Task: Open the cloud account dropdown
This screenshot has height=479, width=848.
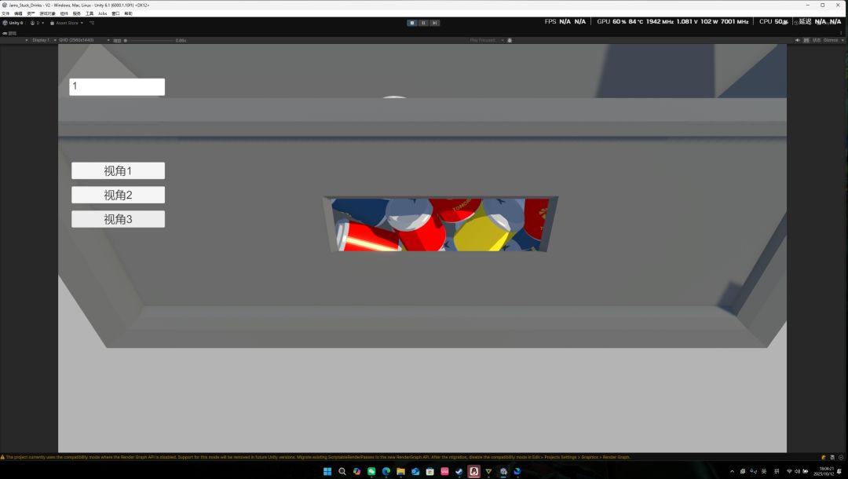Action: [38, 23]
